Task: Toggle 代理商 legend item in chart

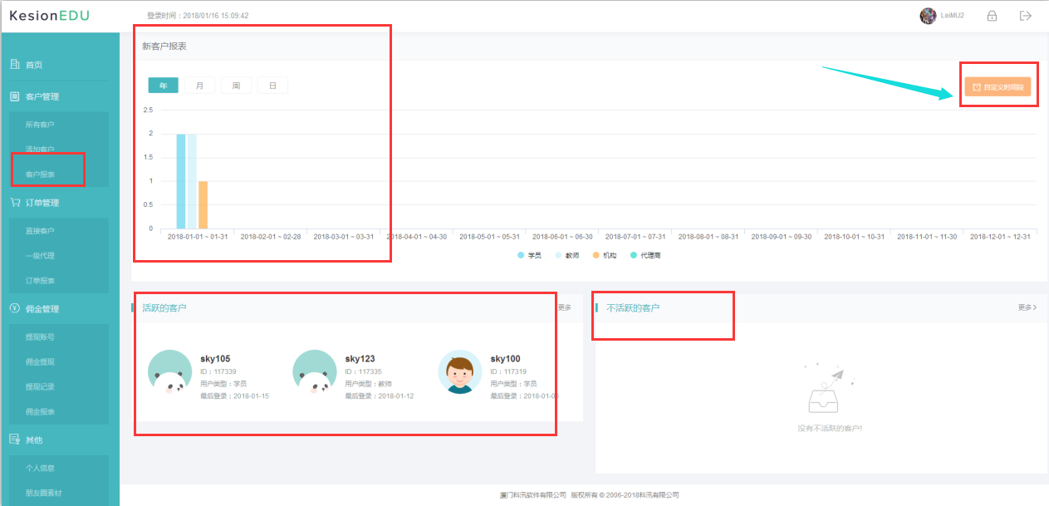Action: point(645,255)
